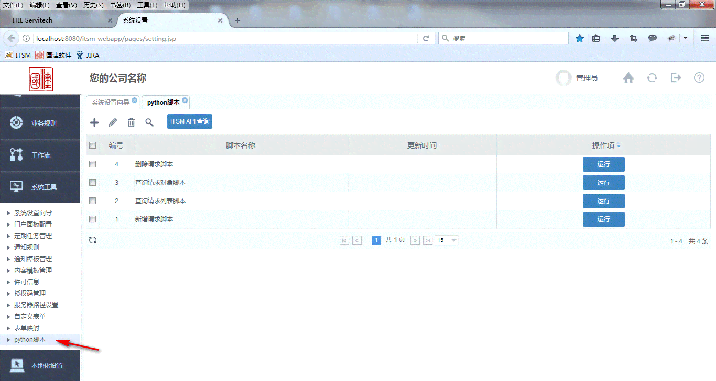Click the logout exit icon in header
This screenshot has height=381, width=716.
pyautogui.click(x=676, y=77)
